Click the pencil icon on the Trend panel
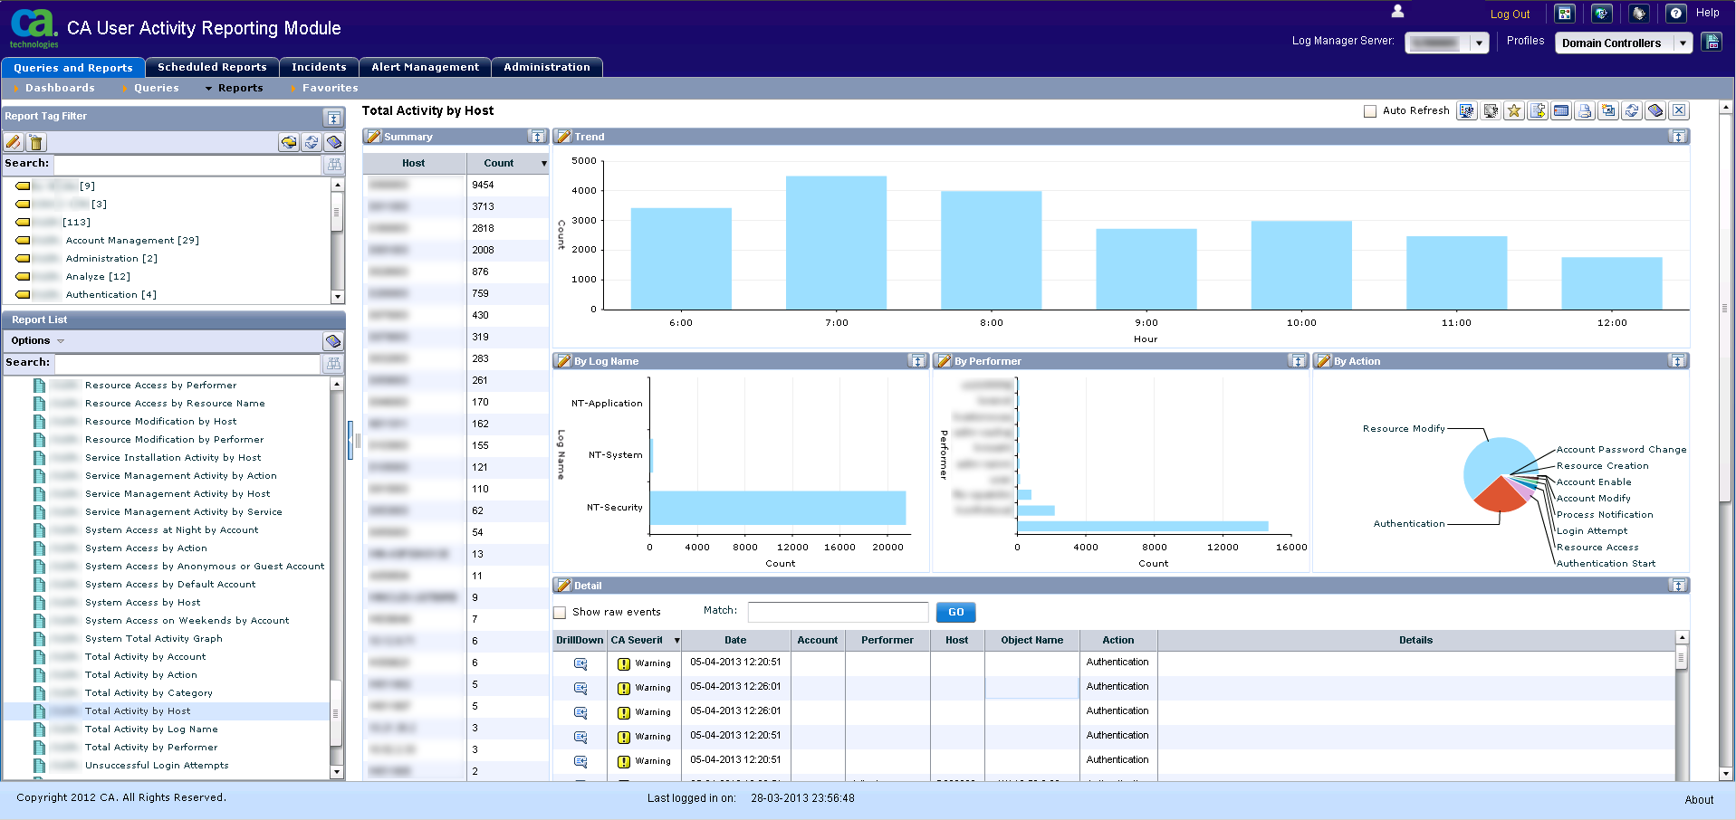 tap(564, 137)
